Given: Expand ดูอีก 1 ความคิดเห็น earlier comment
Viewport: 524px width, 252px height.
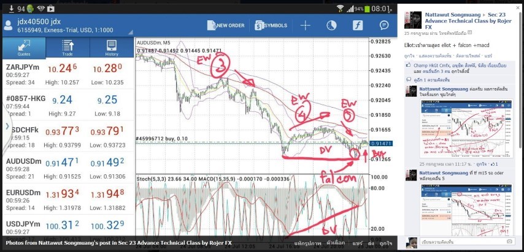Looking at the screenshot, I should 431,80.
